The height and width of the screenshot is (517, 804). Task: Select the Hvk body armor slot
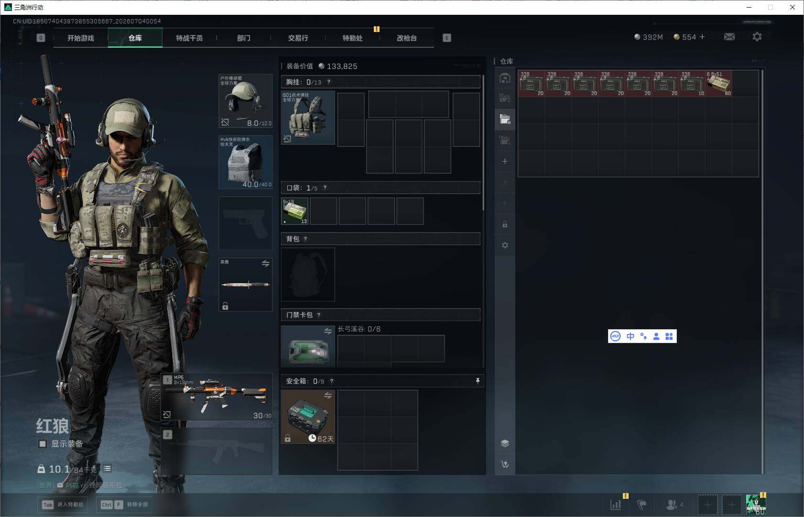pyautogui.click(x=246, y=162)
